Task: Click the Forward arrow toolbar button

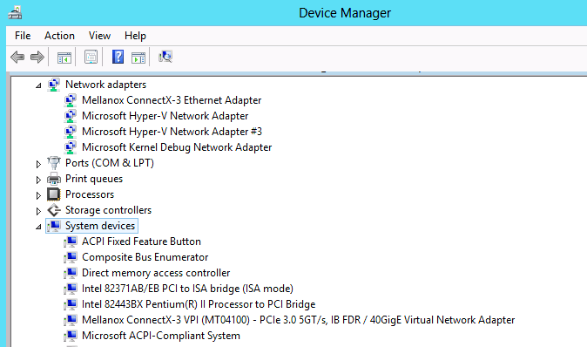Action: point(37,58)
